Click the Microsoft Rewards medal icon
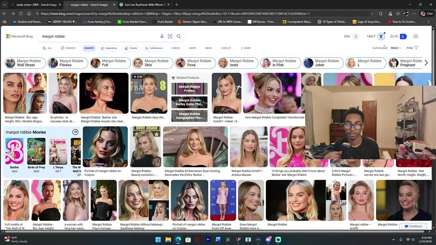Screen dimensions: 436x245 coord(381,36)
